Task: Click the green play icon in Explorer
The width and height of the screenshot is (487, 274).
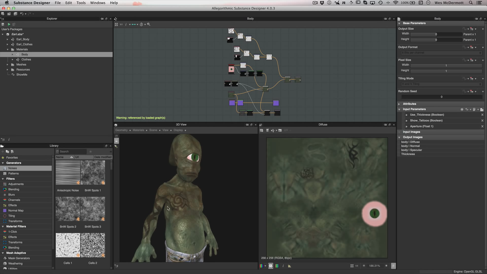Action: tap(9, 24)
